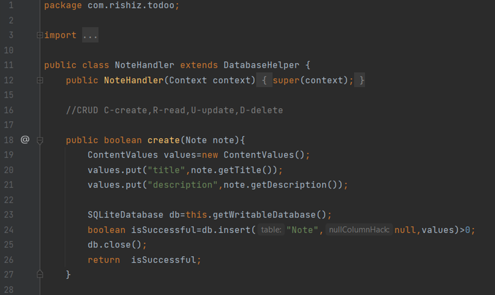The height and width of the screenshot is (295, 495).
Task: Click line number 24 in the gutter
Action: point(8,230)
